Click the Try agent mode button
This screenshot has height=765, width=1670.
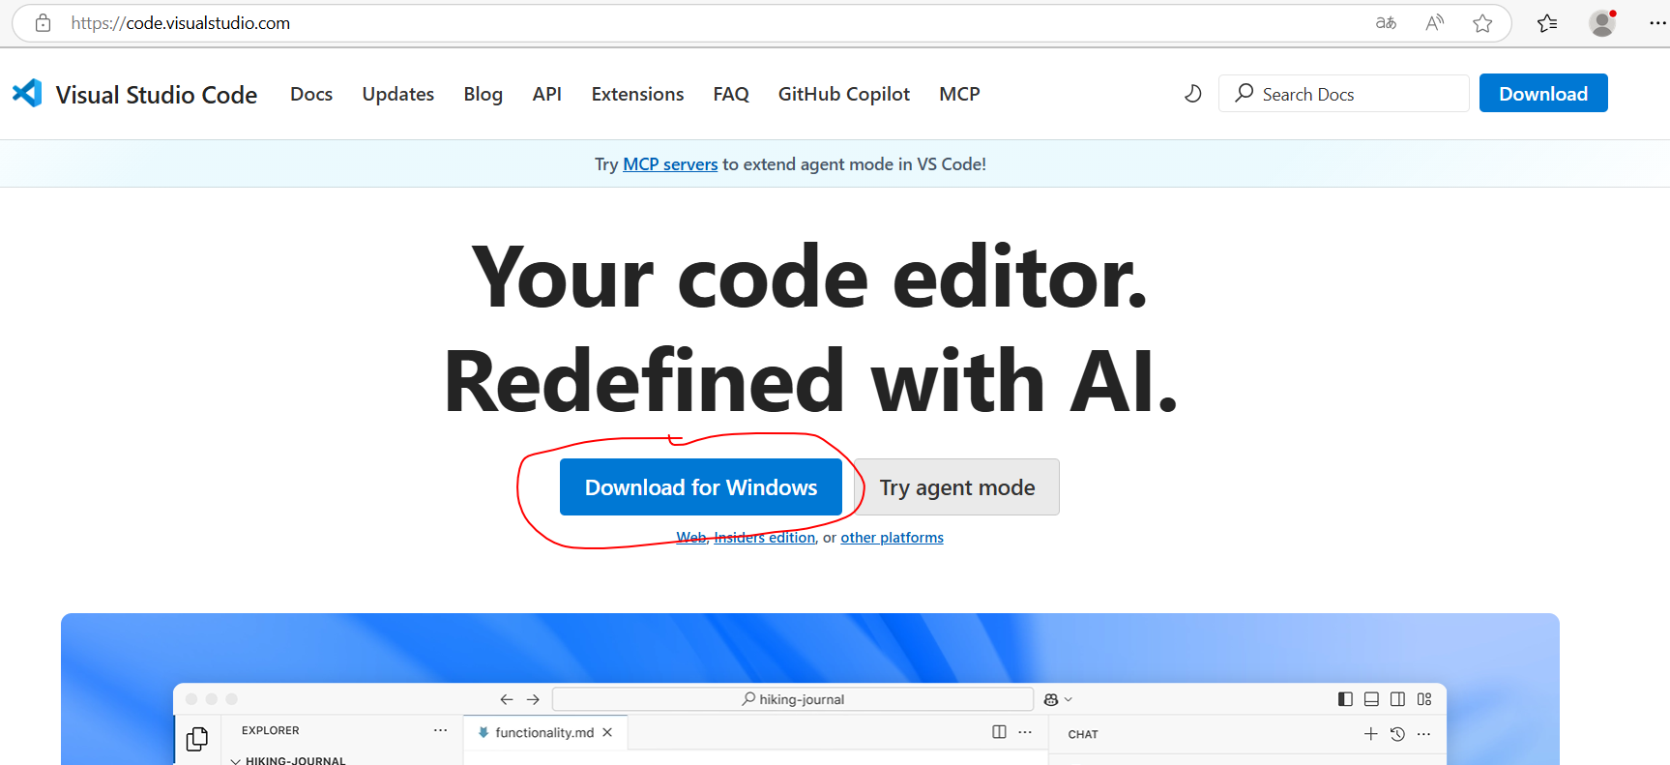point(956,487)
